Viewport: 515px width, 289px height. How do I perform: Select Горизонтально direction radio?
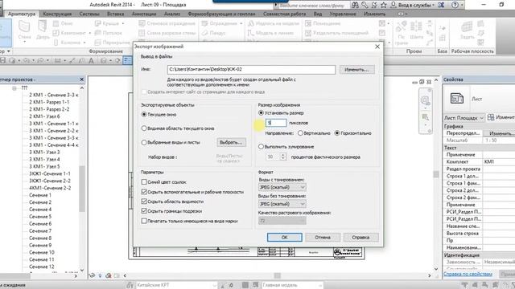coord(337,133)
